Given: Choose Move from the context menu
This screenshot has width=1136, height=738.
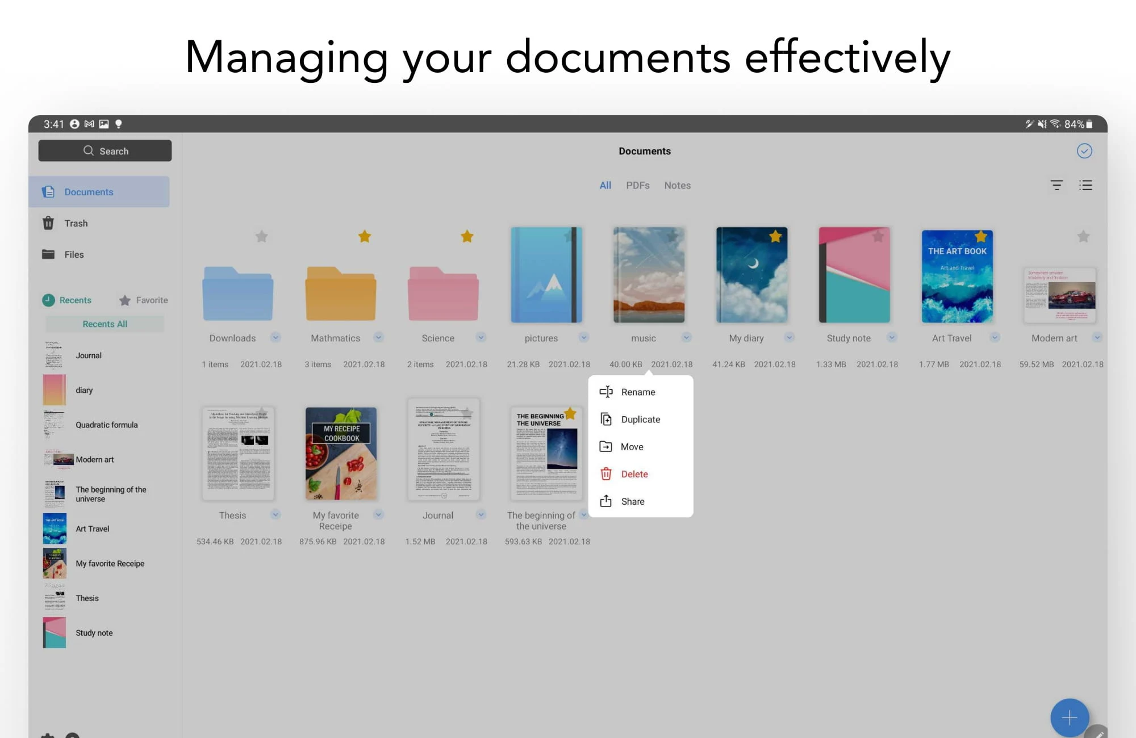Looking at the screenshot, I should (641, 446).
